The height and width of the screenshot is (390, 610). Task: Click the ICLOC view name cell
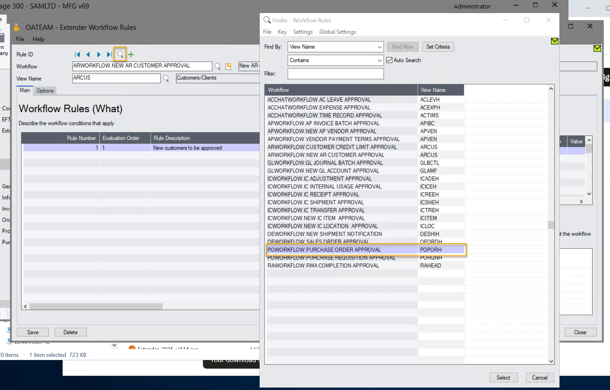coord(441,226)
